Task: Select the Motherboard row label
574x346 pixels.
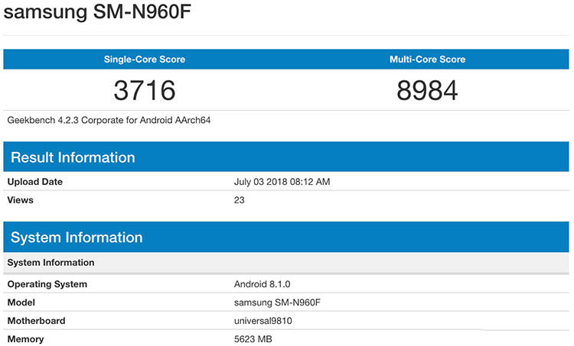Action: click(x=36, y=321)
